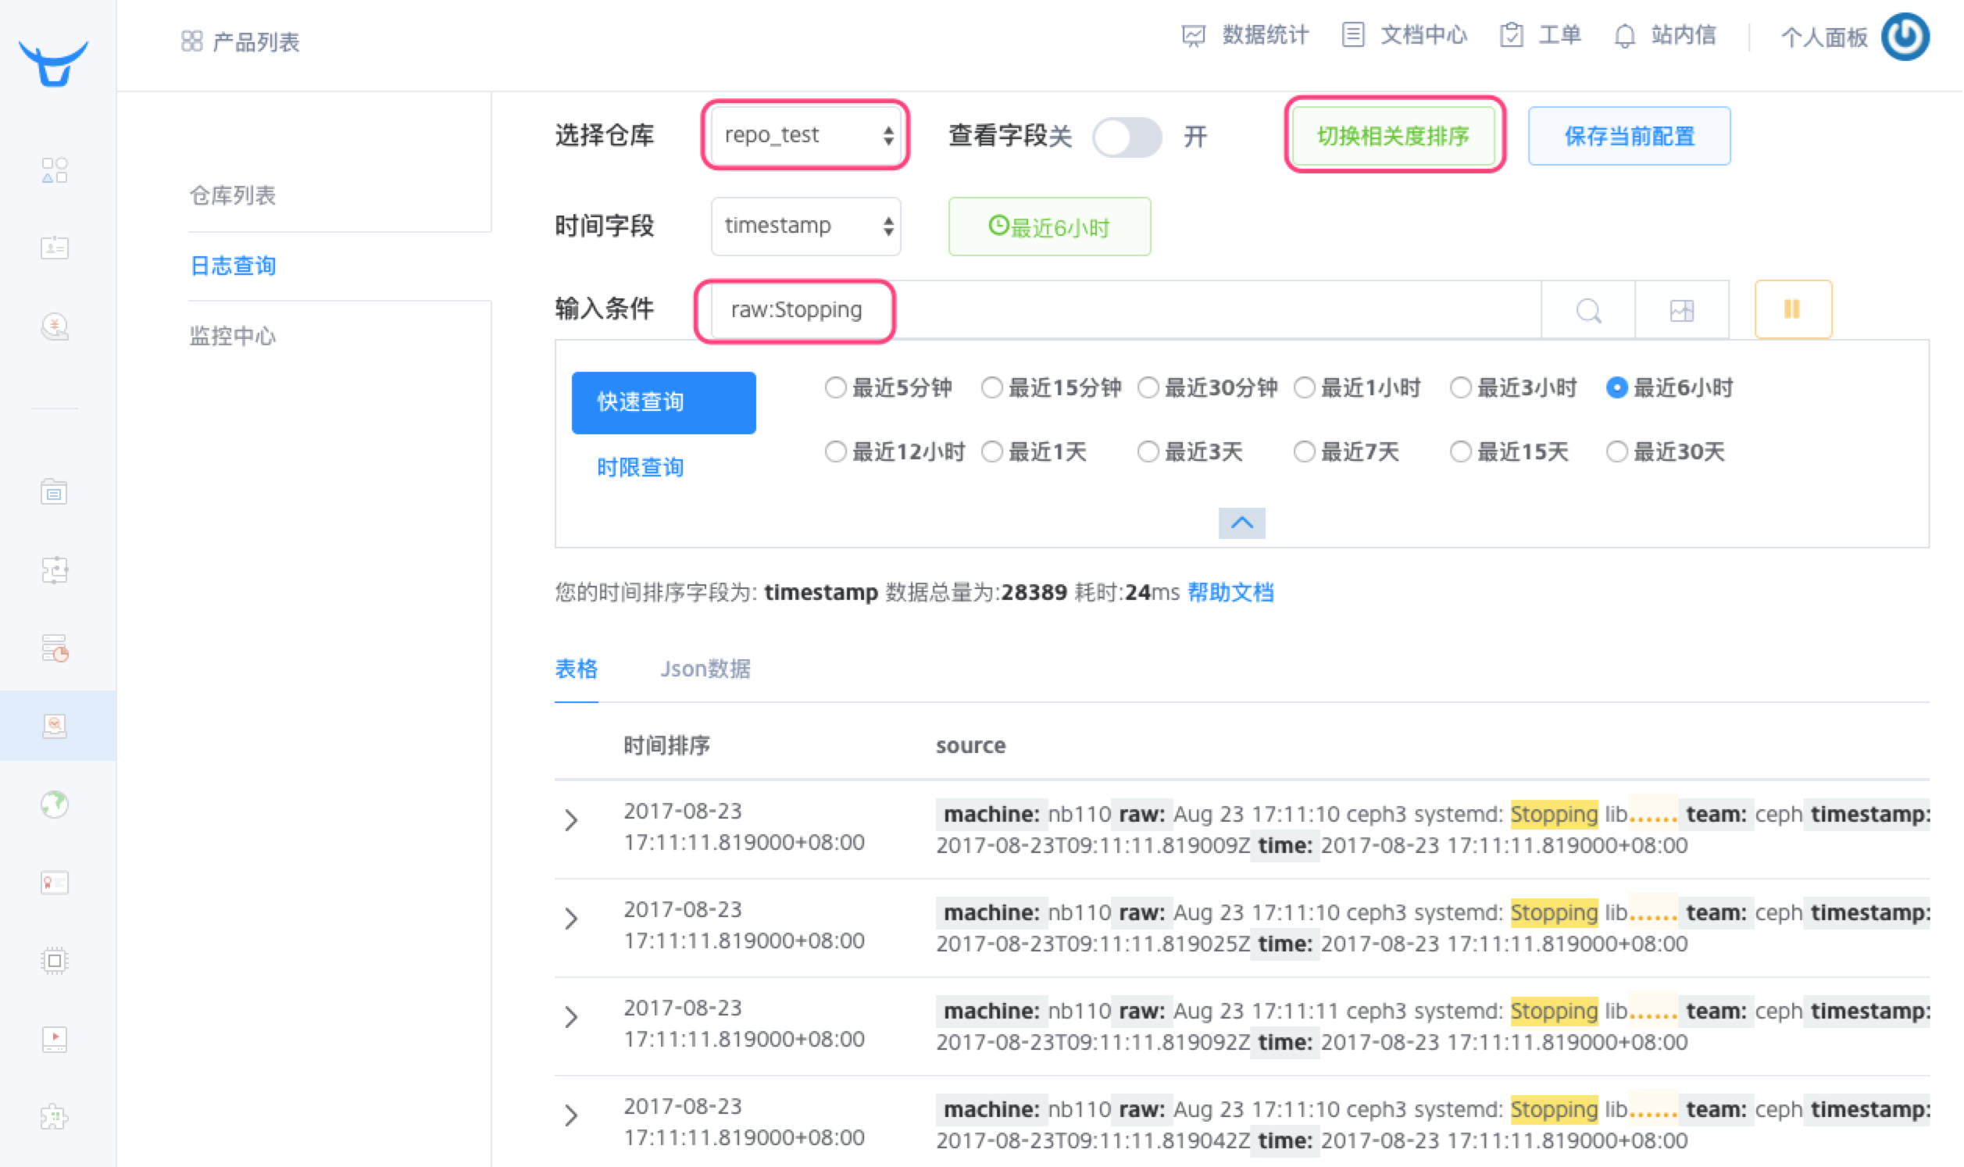1964x1167 pixels.
Task: Click the chart view icon button
Action: (x=1682, y=310)
